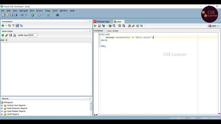Select the Worksheet sub-tab
This screenshot has height=124, width=221.
(x=98, y=31)
